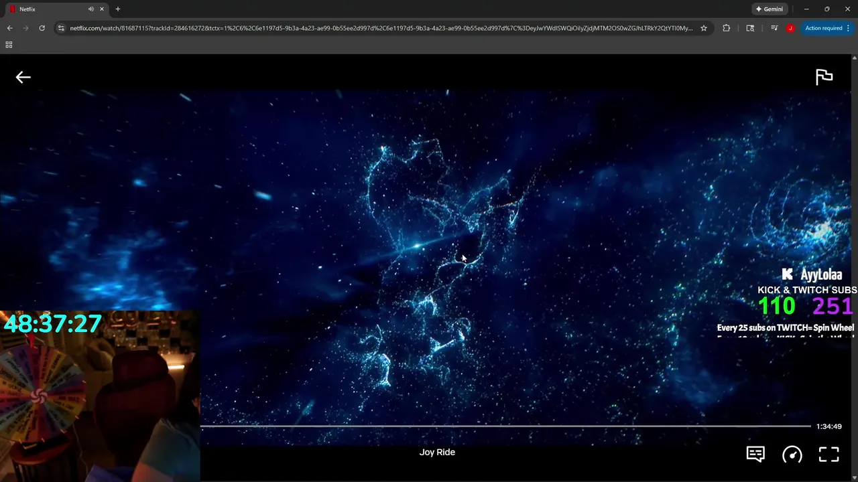
Task: Seek using the video progress bar
Action: pyautogui.click(x=505, y=426)
